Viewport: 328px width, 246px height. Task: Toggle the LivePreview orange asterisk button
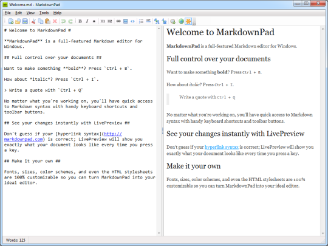[188, 21]
